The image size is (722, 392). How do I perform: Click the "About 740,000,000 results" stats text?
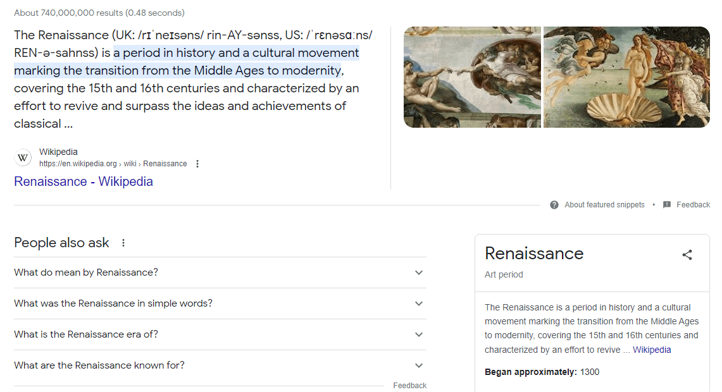coord(99,13)
